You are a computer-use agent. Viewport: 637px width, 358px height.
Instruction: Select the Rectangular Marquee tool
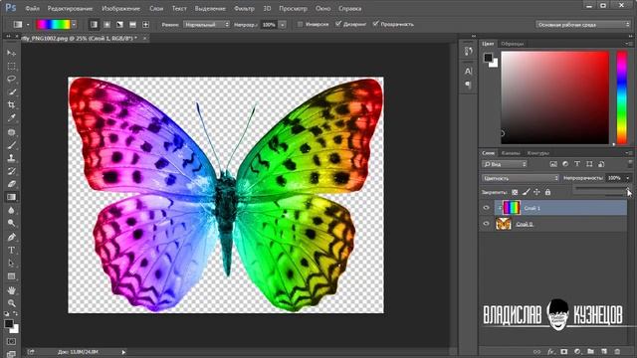point(11,67)
